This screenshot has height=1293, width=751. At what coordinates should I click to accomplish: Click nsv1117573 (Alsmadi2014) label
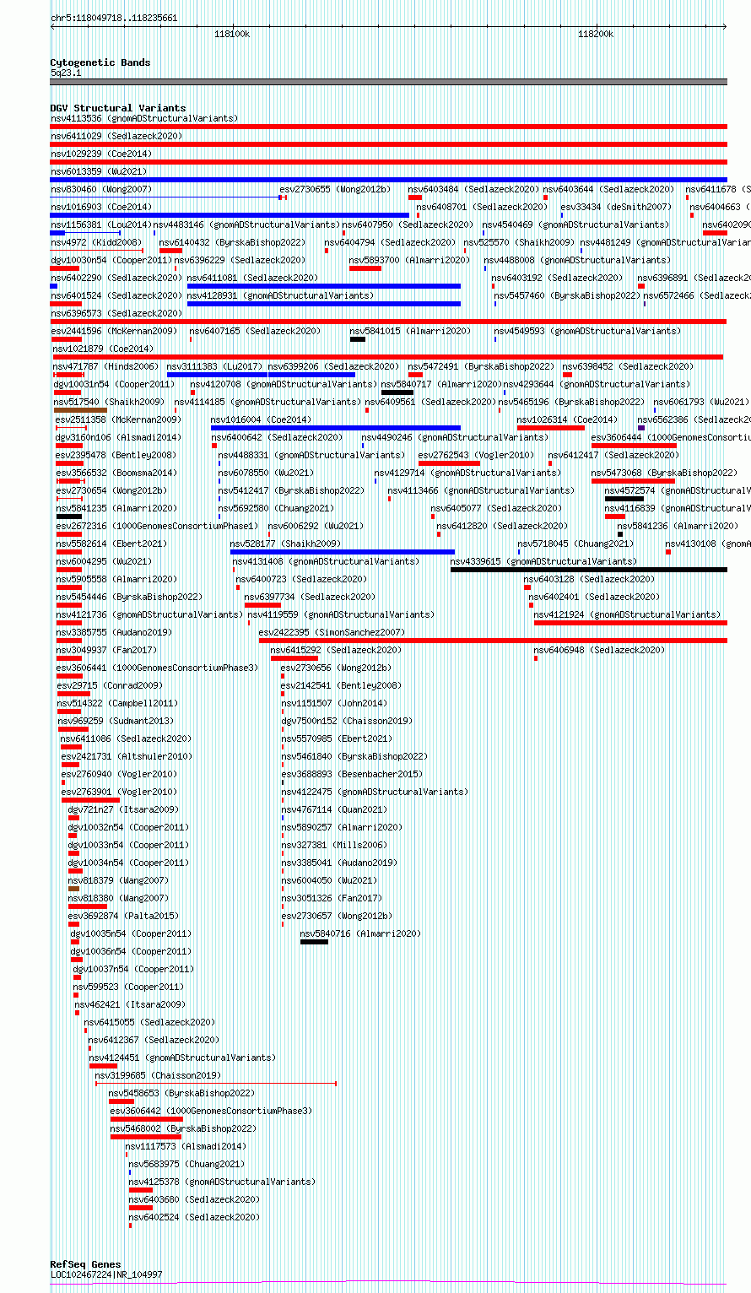[186, 1146]
